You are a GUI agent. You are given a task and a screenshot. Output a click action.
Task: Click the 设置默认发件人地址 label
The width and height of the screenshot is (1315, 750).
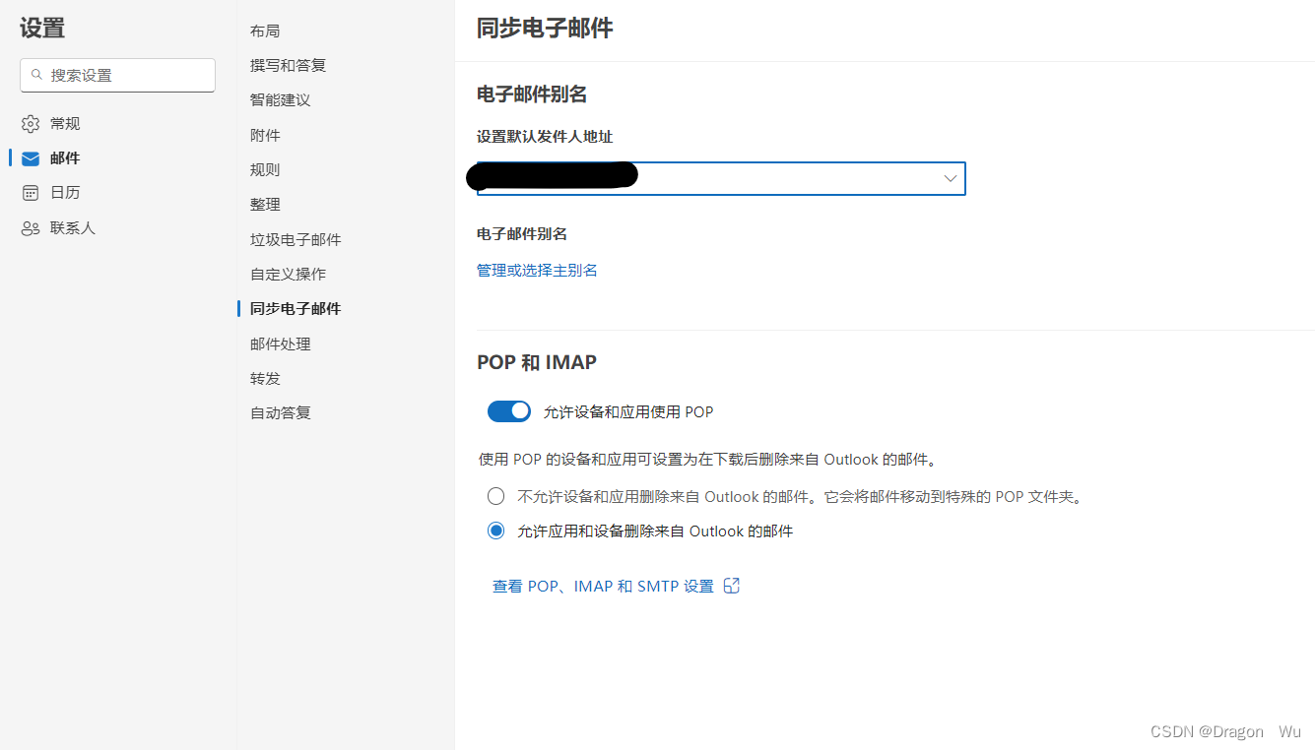[x=545, y=137]
